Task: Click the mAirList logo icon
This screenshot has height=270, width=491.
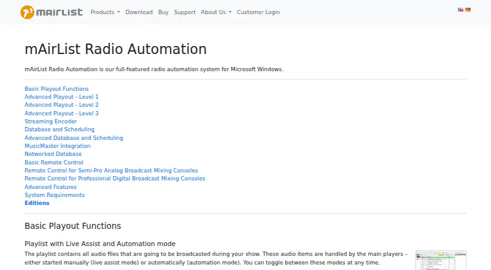Action: pos(52,12)
